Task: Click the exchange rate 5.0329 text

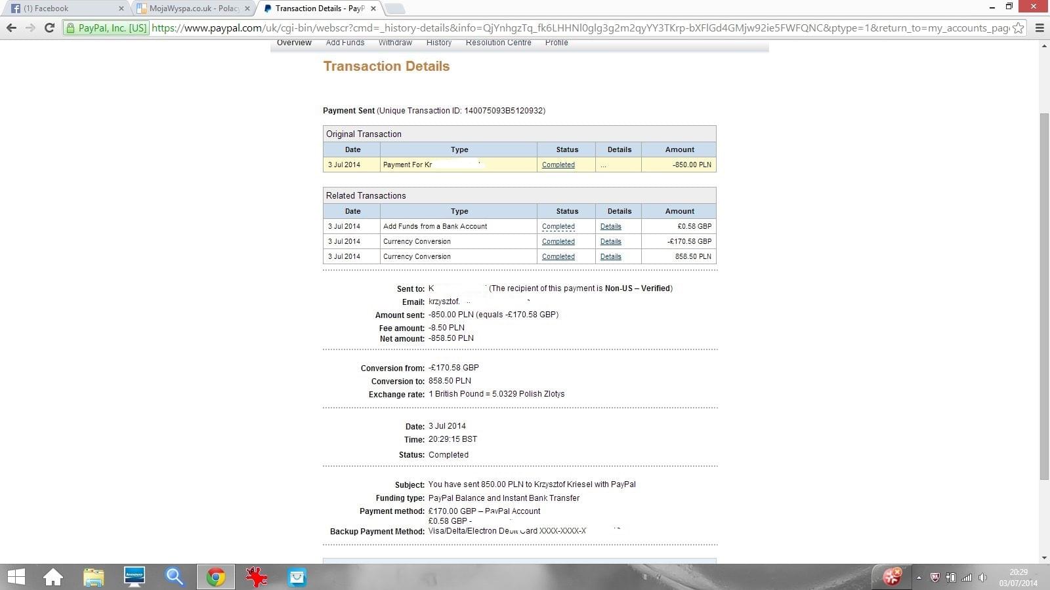Action: 497,394
